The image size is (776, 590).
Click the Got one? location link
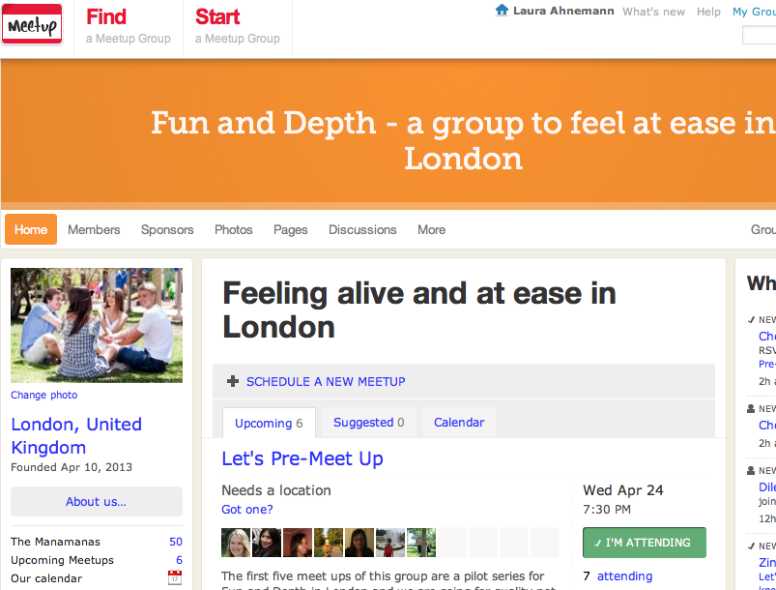pos(247,510)
